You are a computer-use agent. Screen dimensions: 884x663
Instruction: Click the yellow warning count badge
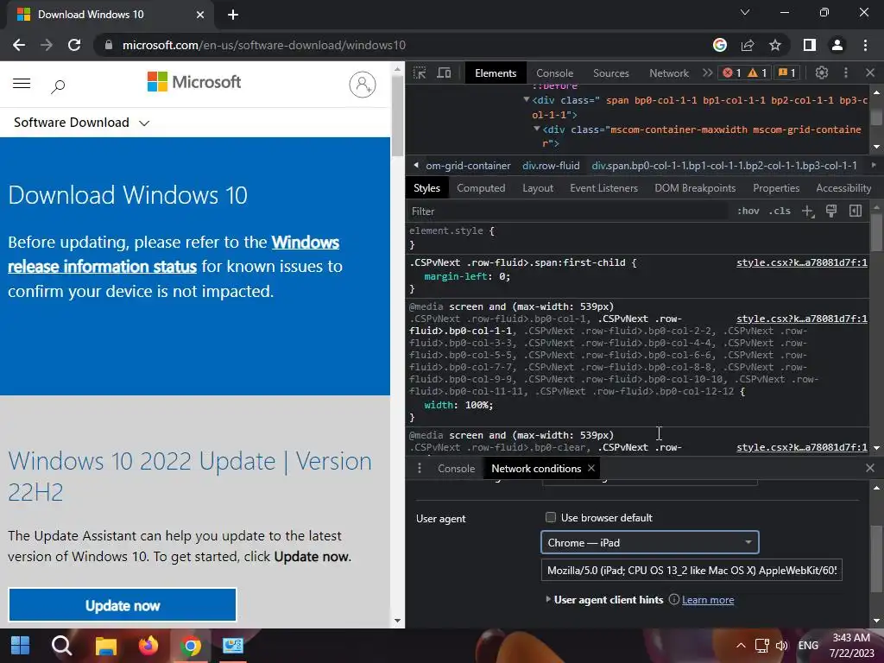[x=757, y=73]
